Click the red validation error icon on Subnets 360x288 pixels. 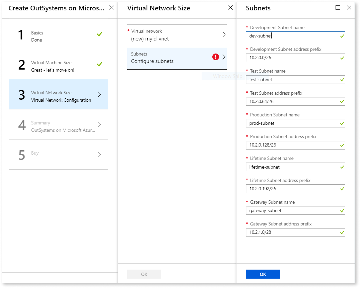(x=216, y=57)
